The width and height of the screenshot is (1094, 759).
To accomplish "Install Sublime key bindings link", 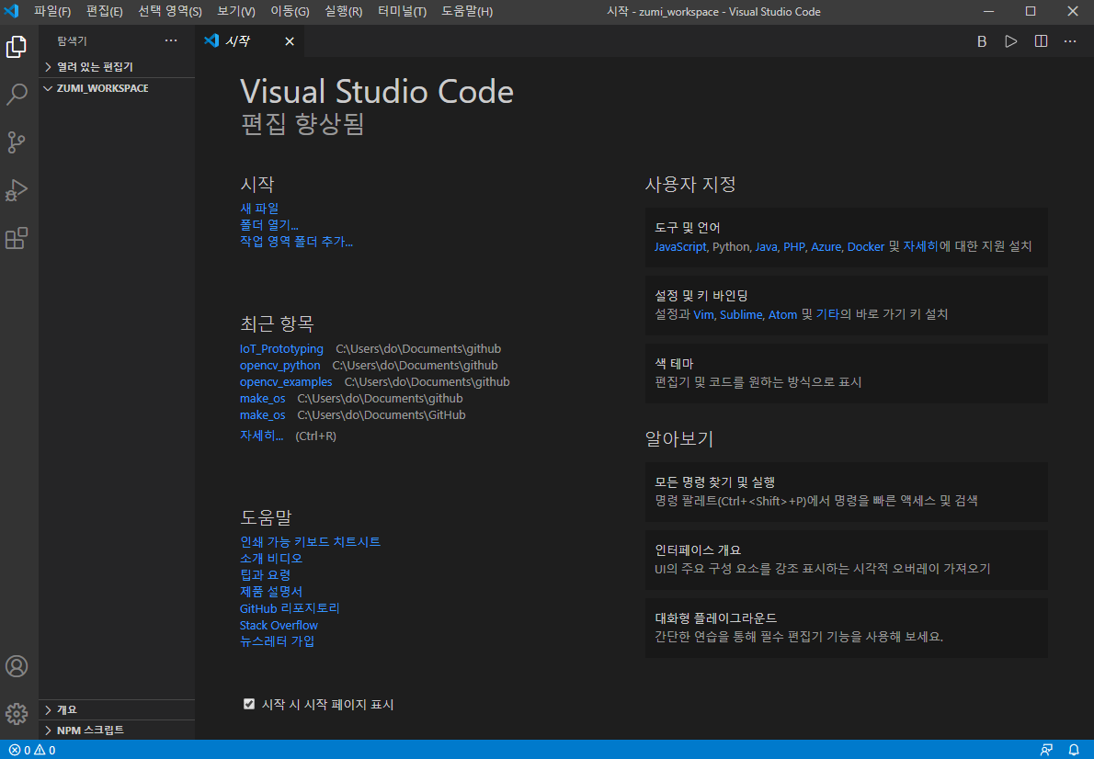I will pos(741,314).
